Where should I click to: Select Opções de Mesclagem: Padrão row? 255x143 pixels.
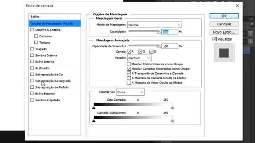tap(55, 23)
